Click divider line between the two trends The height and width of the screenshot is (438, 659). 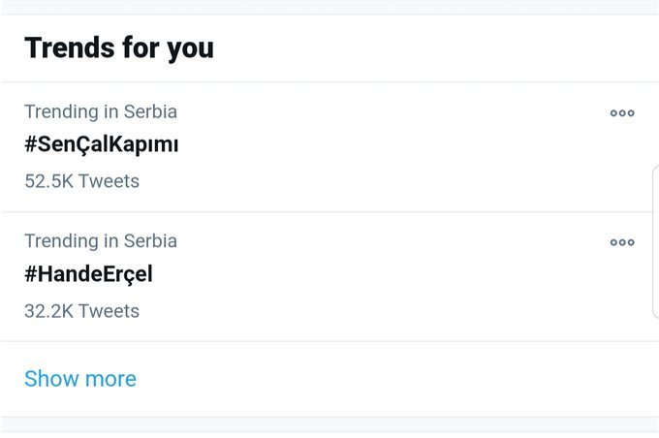tap(329, 212)
